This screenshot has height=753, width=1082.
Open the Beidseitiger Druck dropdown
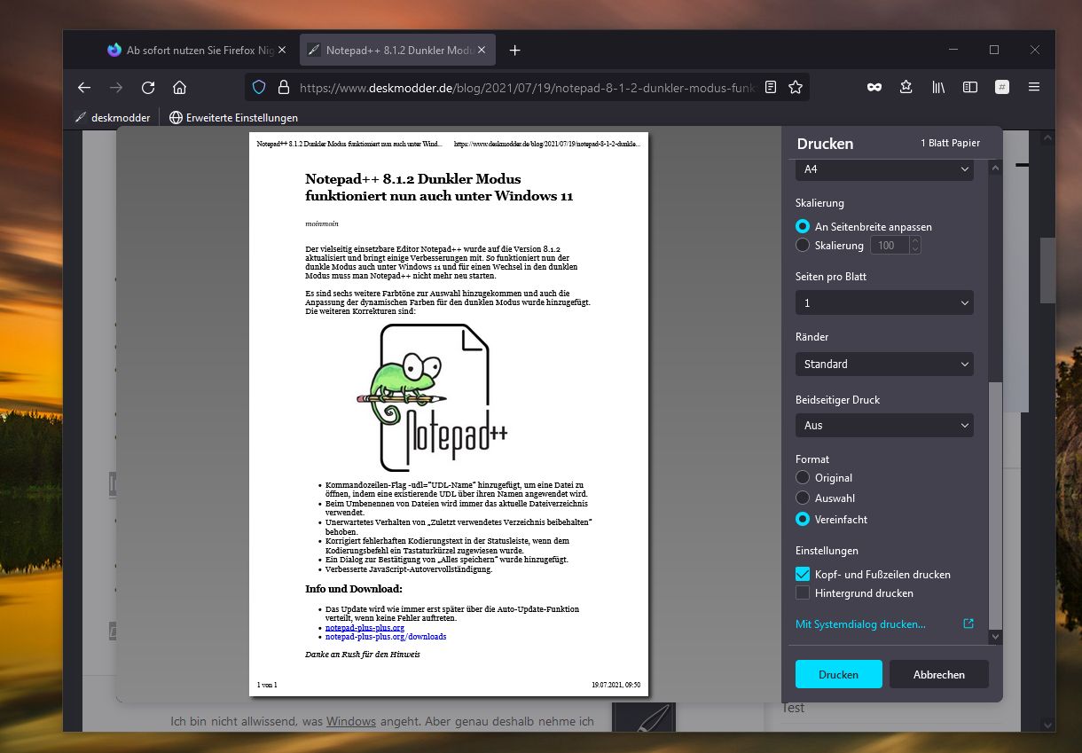[884, 425]
